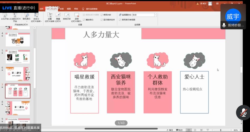Switch to Normal view icon
Screen dimensions: 250x132
tap(189, 130)
